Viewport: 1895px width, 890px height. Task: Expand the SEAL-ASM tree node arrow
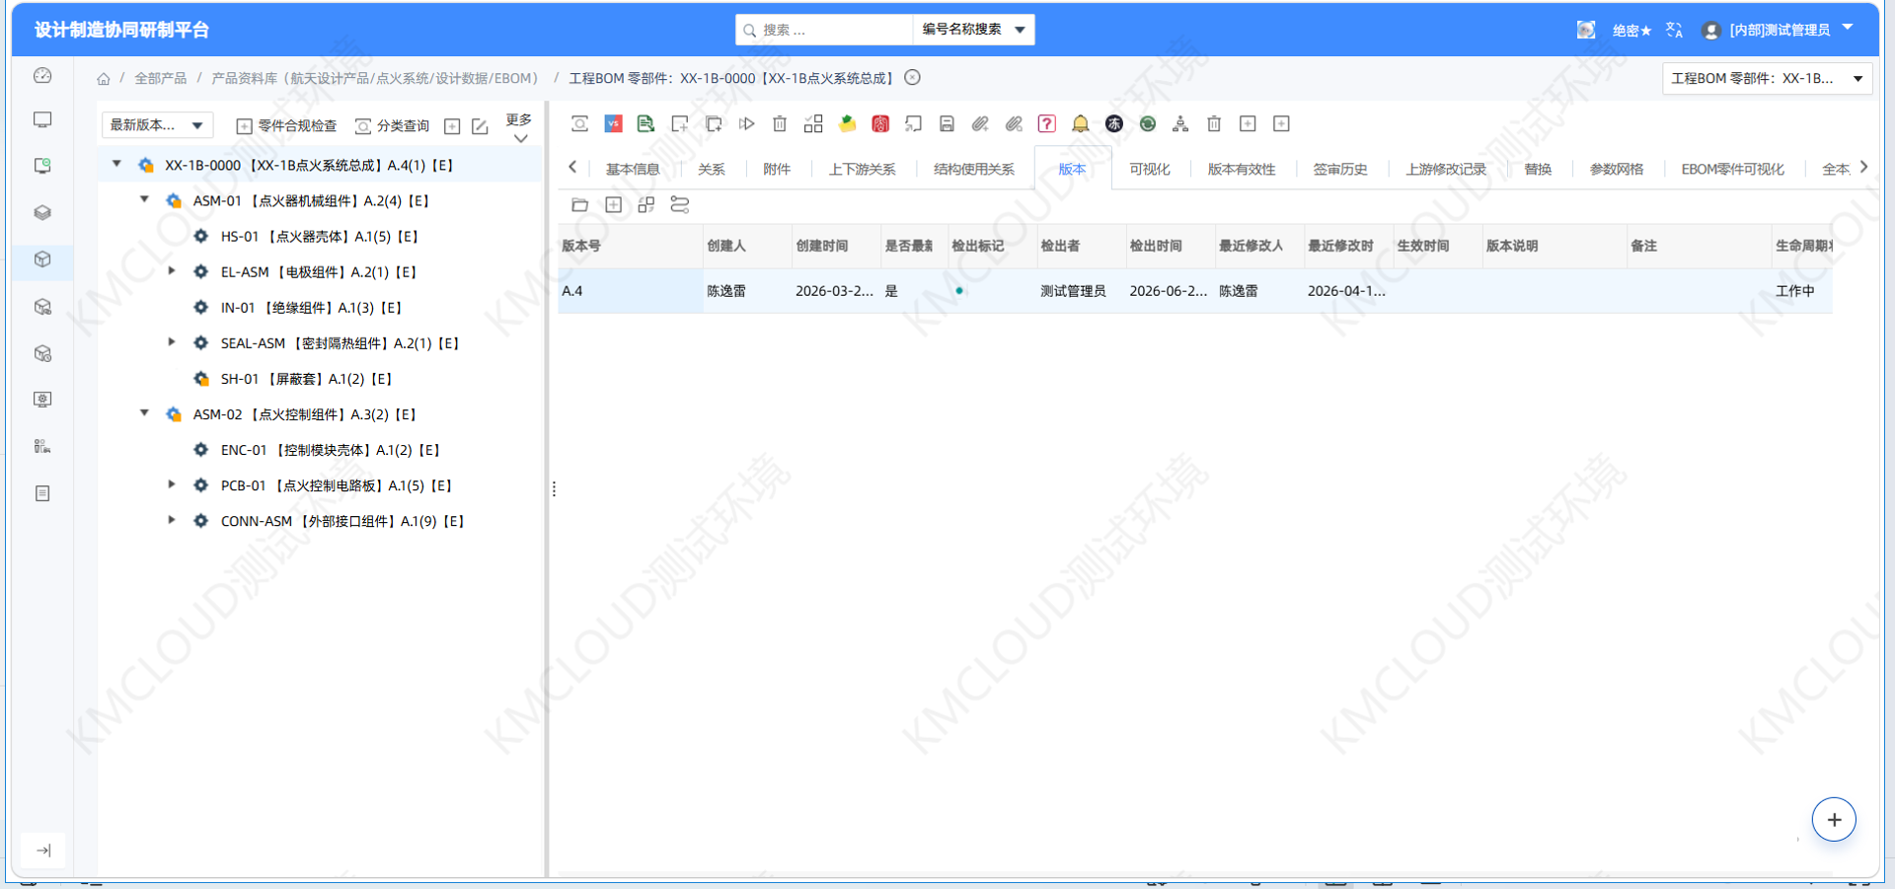[x=172, y=341]
